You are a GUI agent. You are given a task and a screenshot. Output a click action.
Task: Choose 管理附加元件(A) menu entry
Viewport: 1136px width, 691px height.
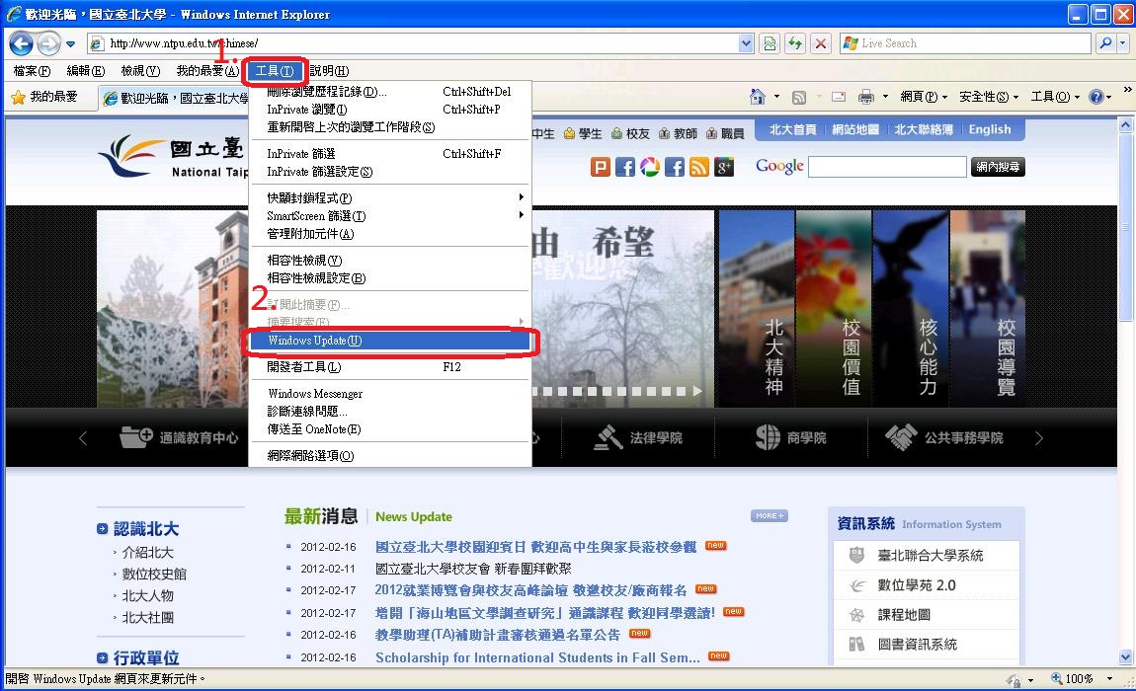[390, 233]
